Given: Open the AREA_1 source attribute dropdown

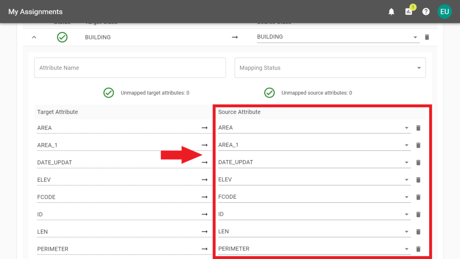Looking at the screenshot, I should click(407, 145).
